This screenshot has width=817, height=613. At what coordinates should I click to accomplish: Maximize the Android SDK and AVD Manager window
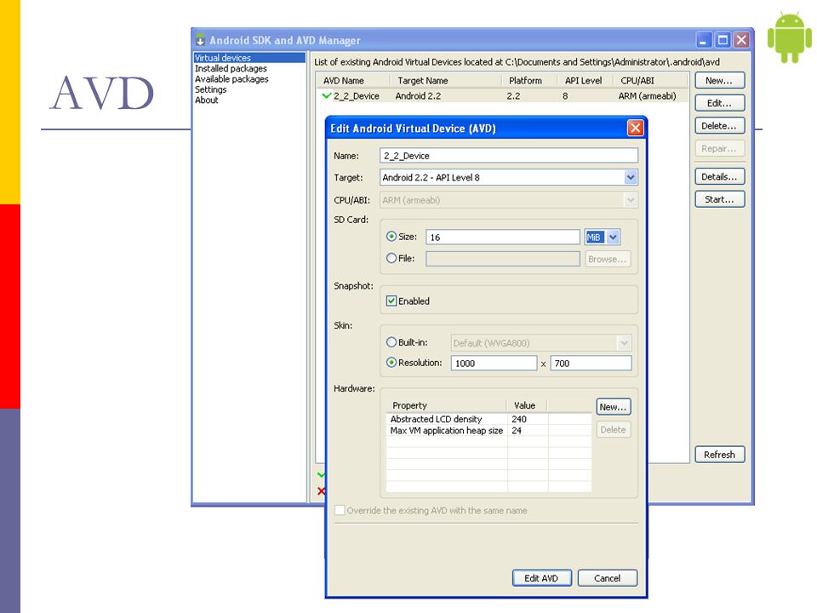723,40
